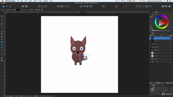Expand the first eye Group layer

pyautogui.click(x=150, y=53)
